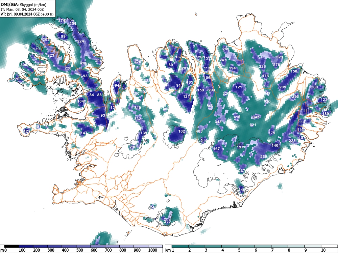Click the black 0–100 m legend swatch

(11, 246)
